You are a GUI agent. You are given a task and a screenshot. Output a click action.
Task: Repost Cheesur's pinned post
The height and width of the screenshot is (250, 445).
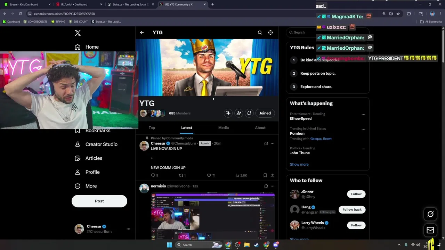click(182, 175)
